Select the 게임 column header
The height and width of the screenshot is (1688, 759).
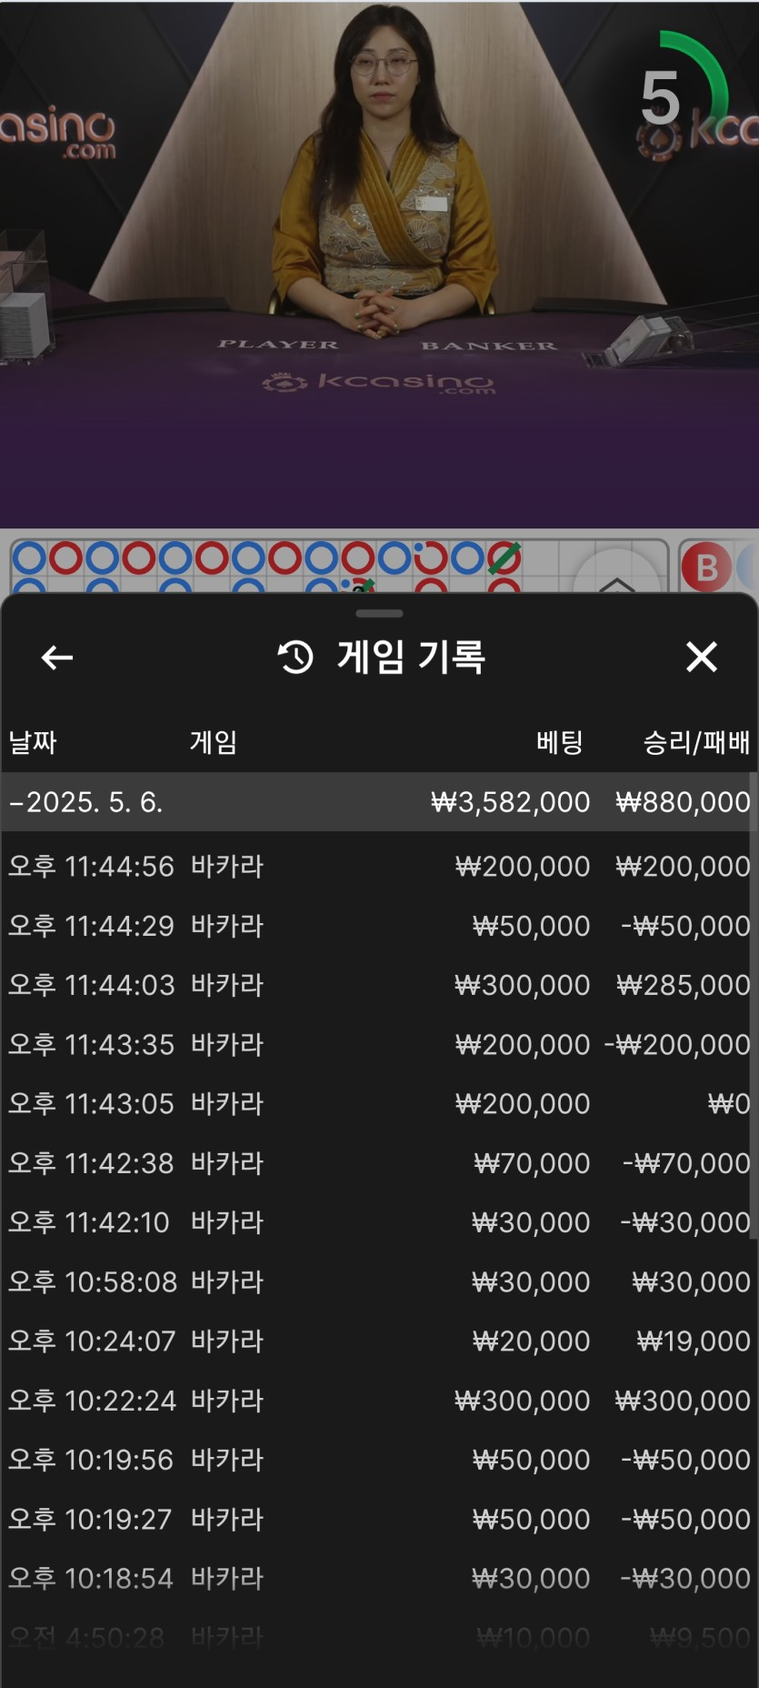(214, 742)
